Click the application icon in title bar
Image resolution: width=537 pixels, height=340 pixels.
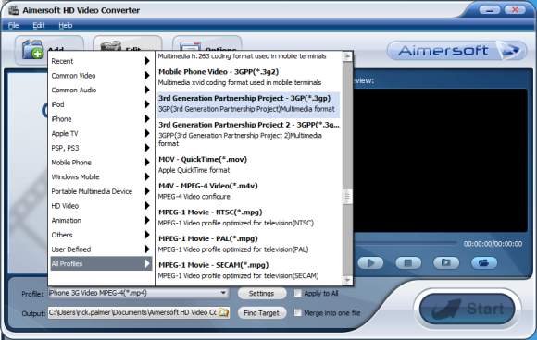(14, 10)
